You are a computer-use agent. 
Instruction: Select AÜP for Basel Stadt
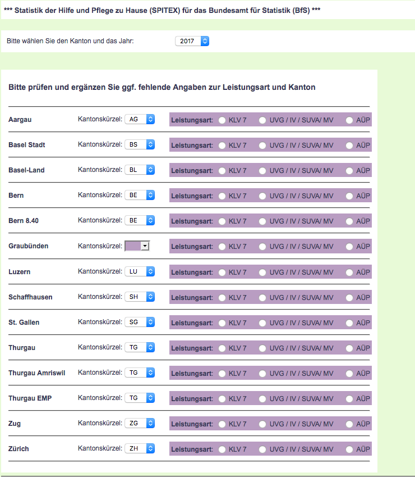click(350, 146)
